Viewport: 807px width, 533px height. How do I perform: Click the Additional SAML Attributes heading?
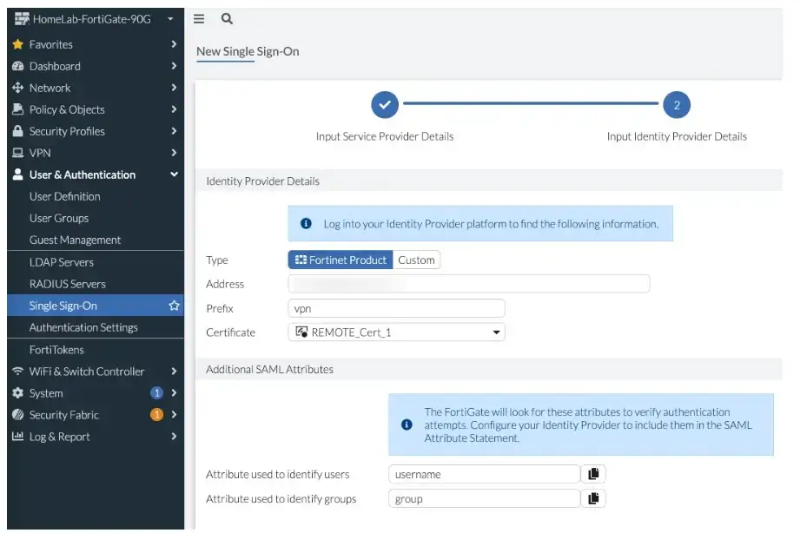pos(269,370)
